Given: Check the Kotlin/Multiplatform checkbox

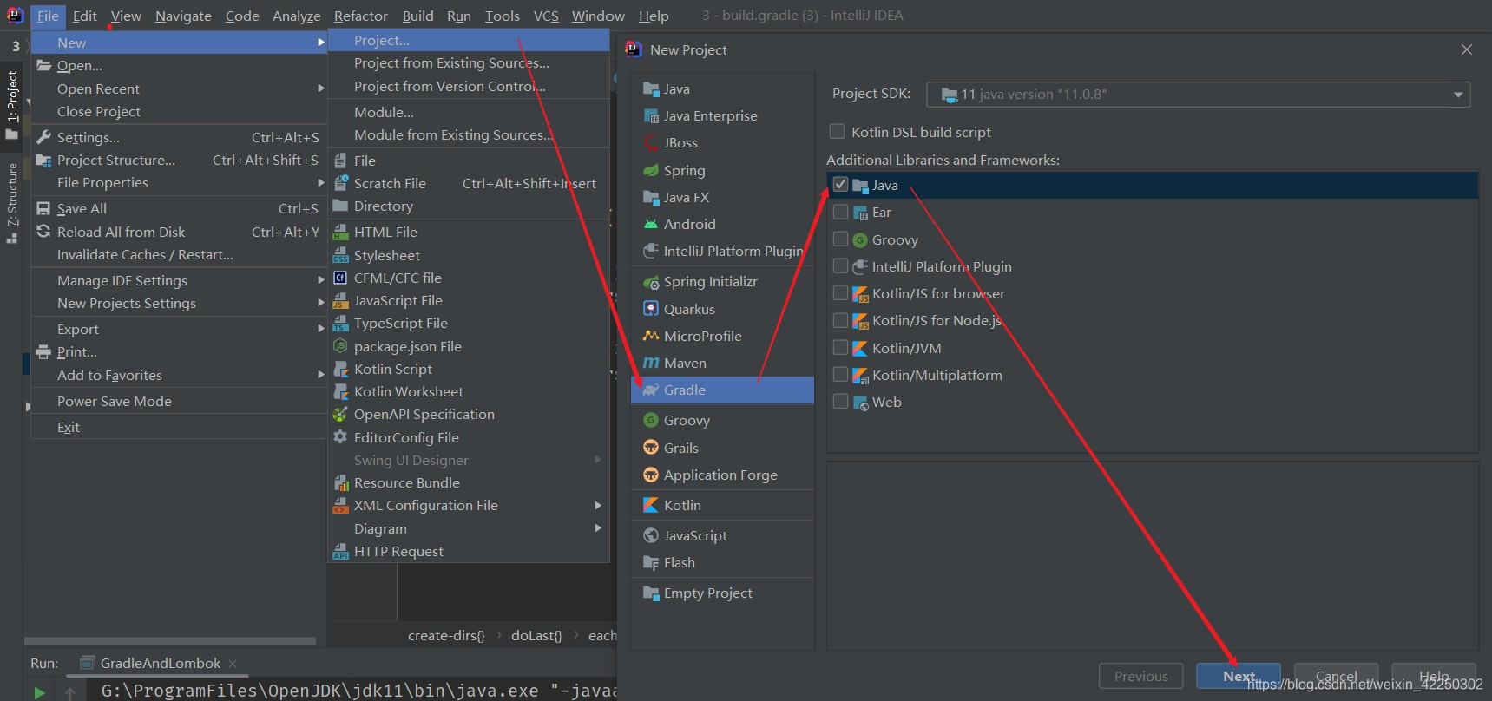Looking at the screenshot, I should tap(840, 374).
